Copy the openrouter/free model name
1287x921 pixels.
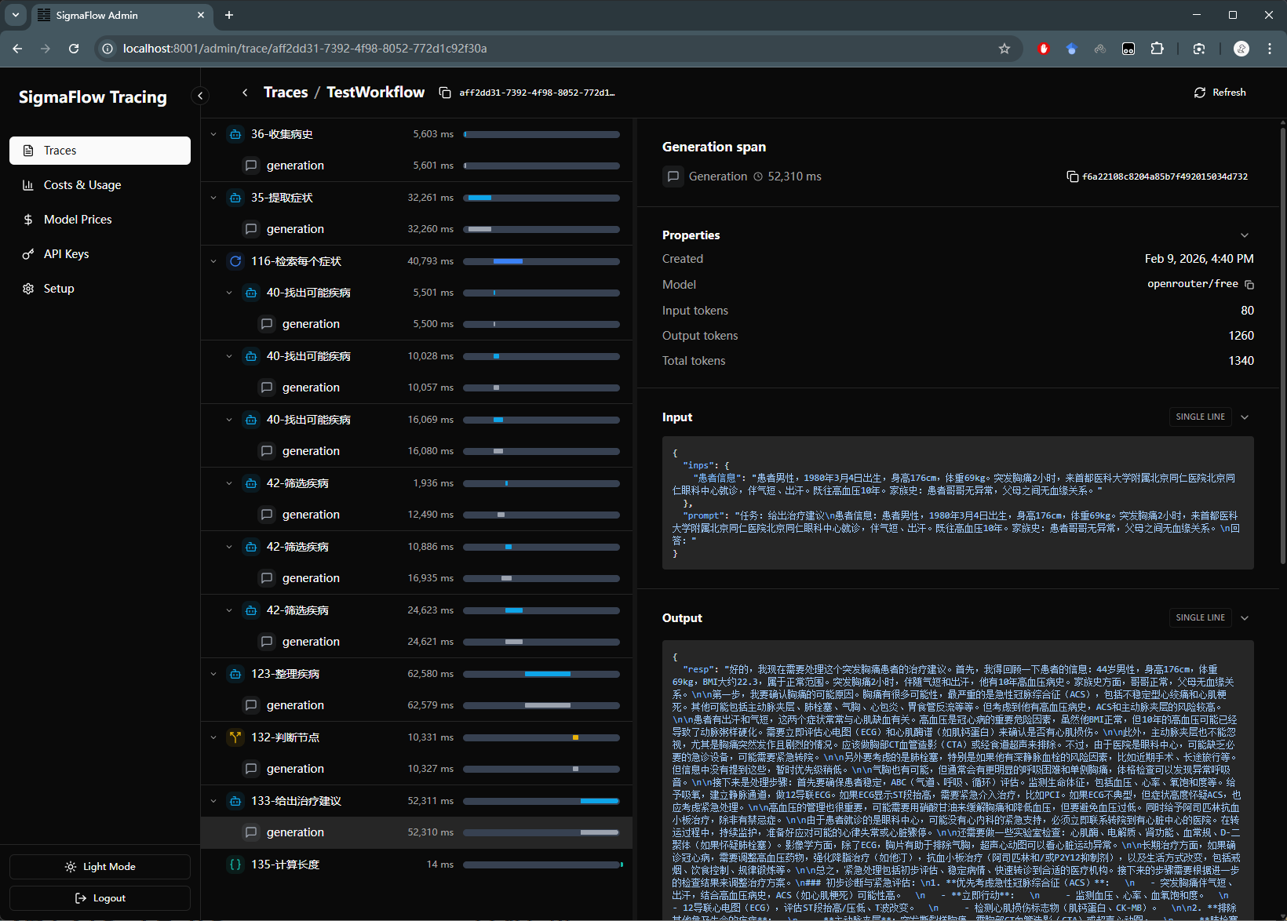point(1249,285)
